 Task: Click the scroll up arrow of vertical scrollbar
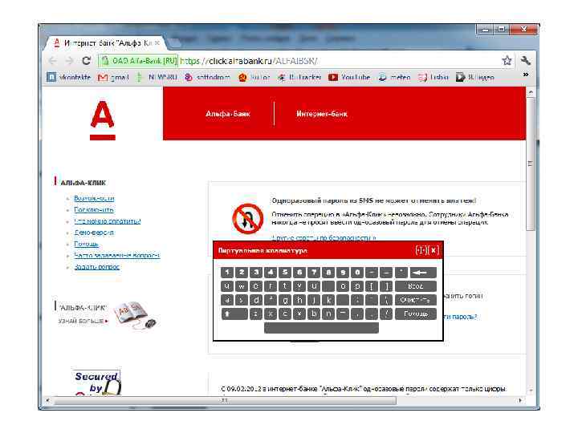(531, 91)
